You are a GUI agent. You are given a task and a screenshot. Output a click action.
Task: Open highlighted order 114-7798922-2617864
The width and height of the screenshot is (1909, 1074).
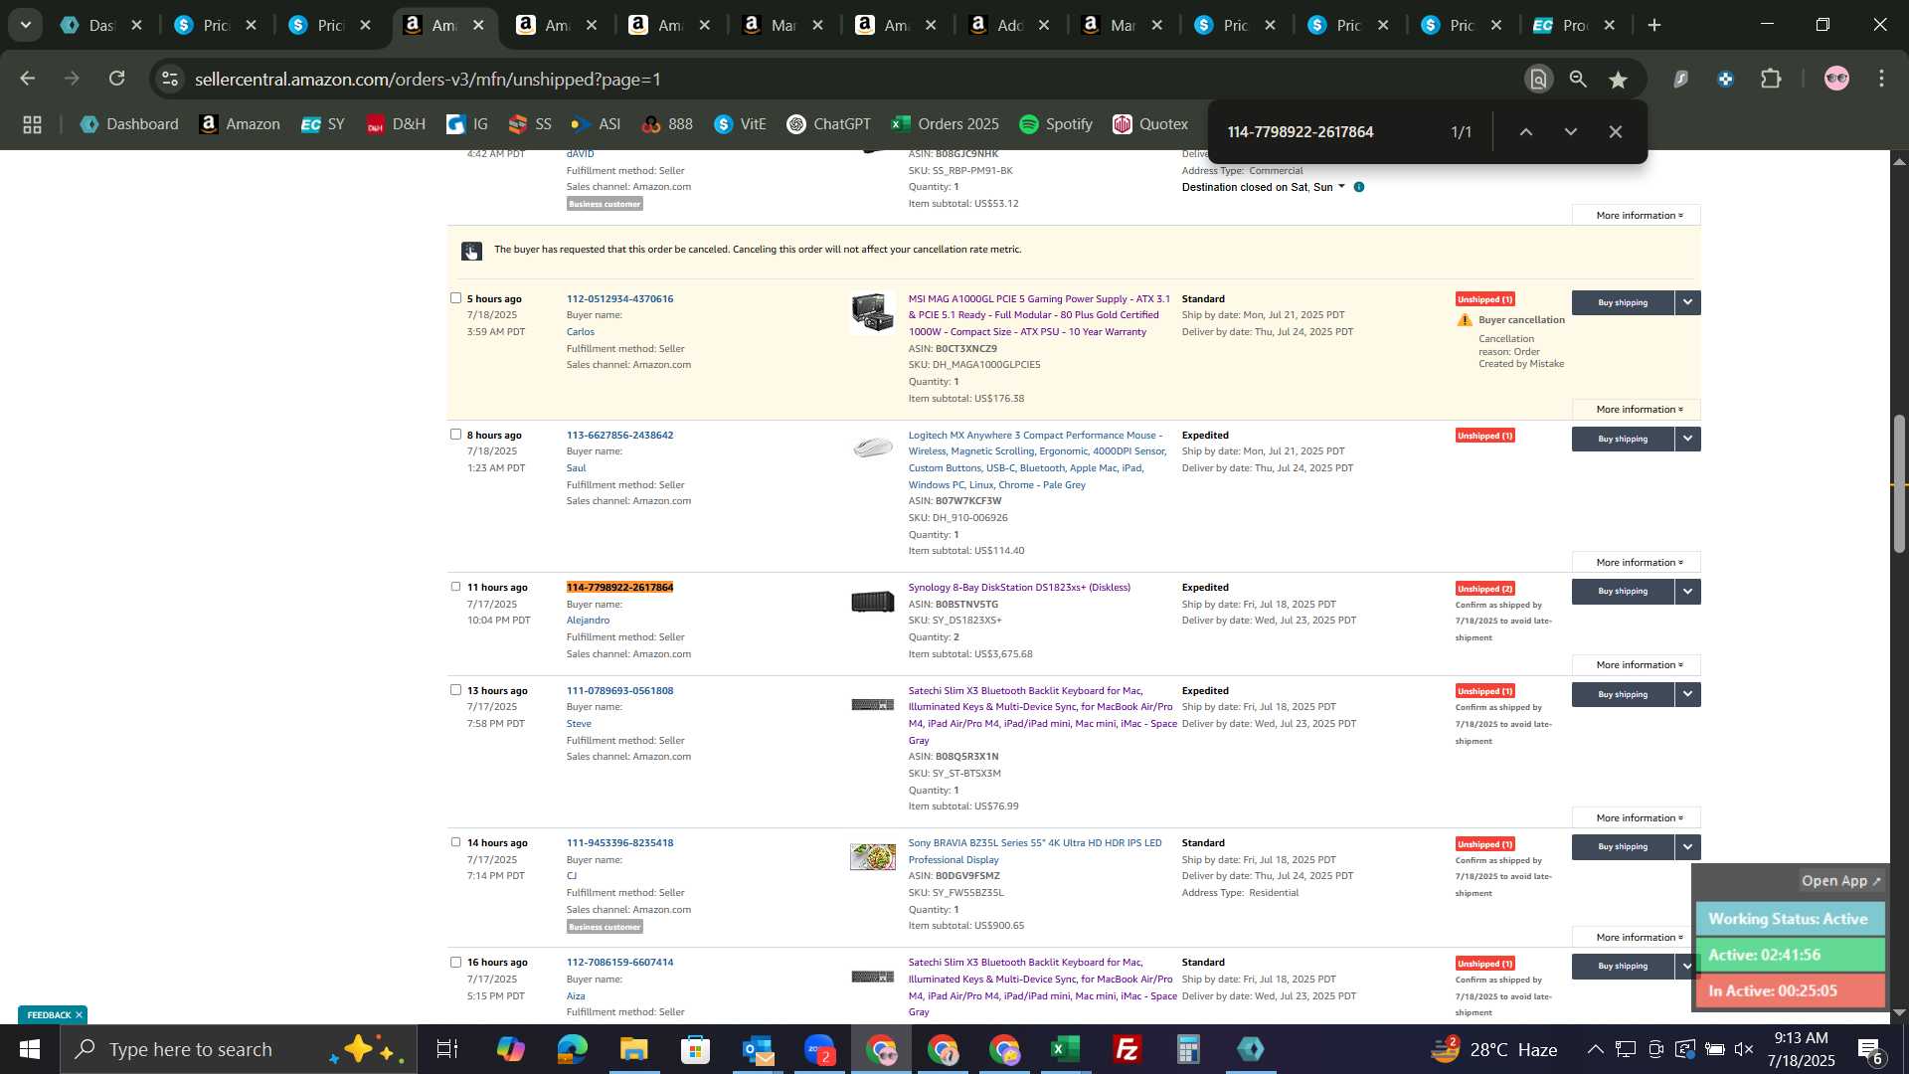619,587
